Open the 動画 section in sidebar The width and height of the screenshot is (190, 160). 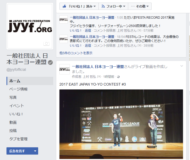13,122
